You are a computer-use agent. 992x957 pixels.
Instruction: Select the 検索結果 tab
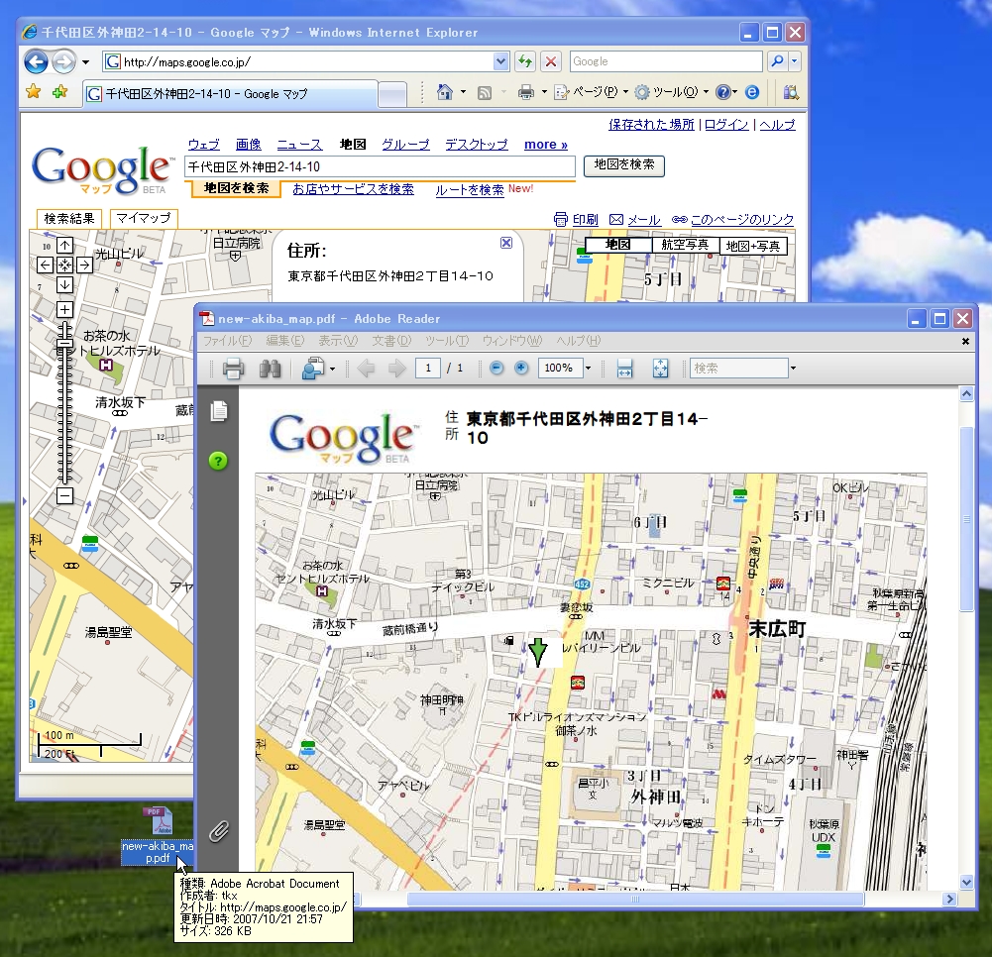69,218
